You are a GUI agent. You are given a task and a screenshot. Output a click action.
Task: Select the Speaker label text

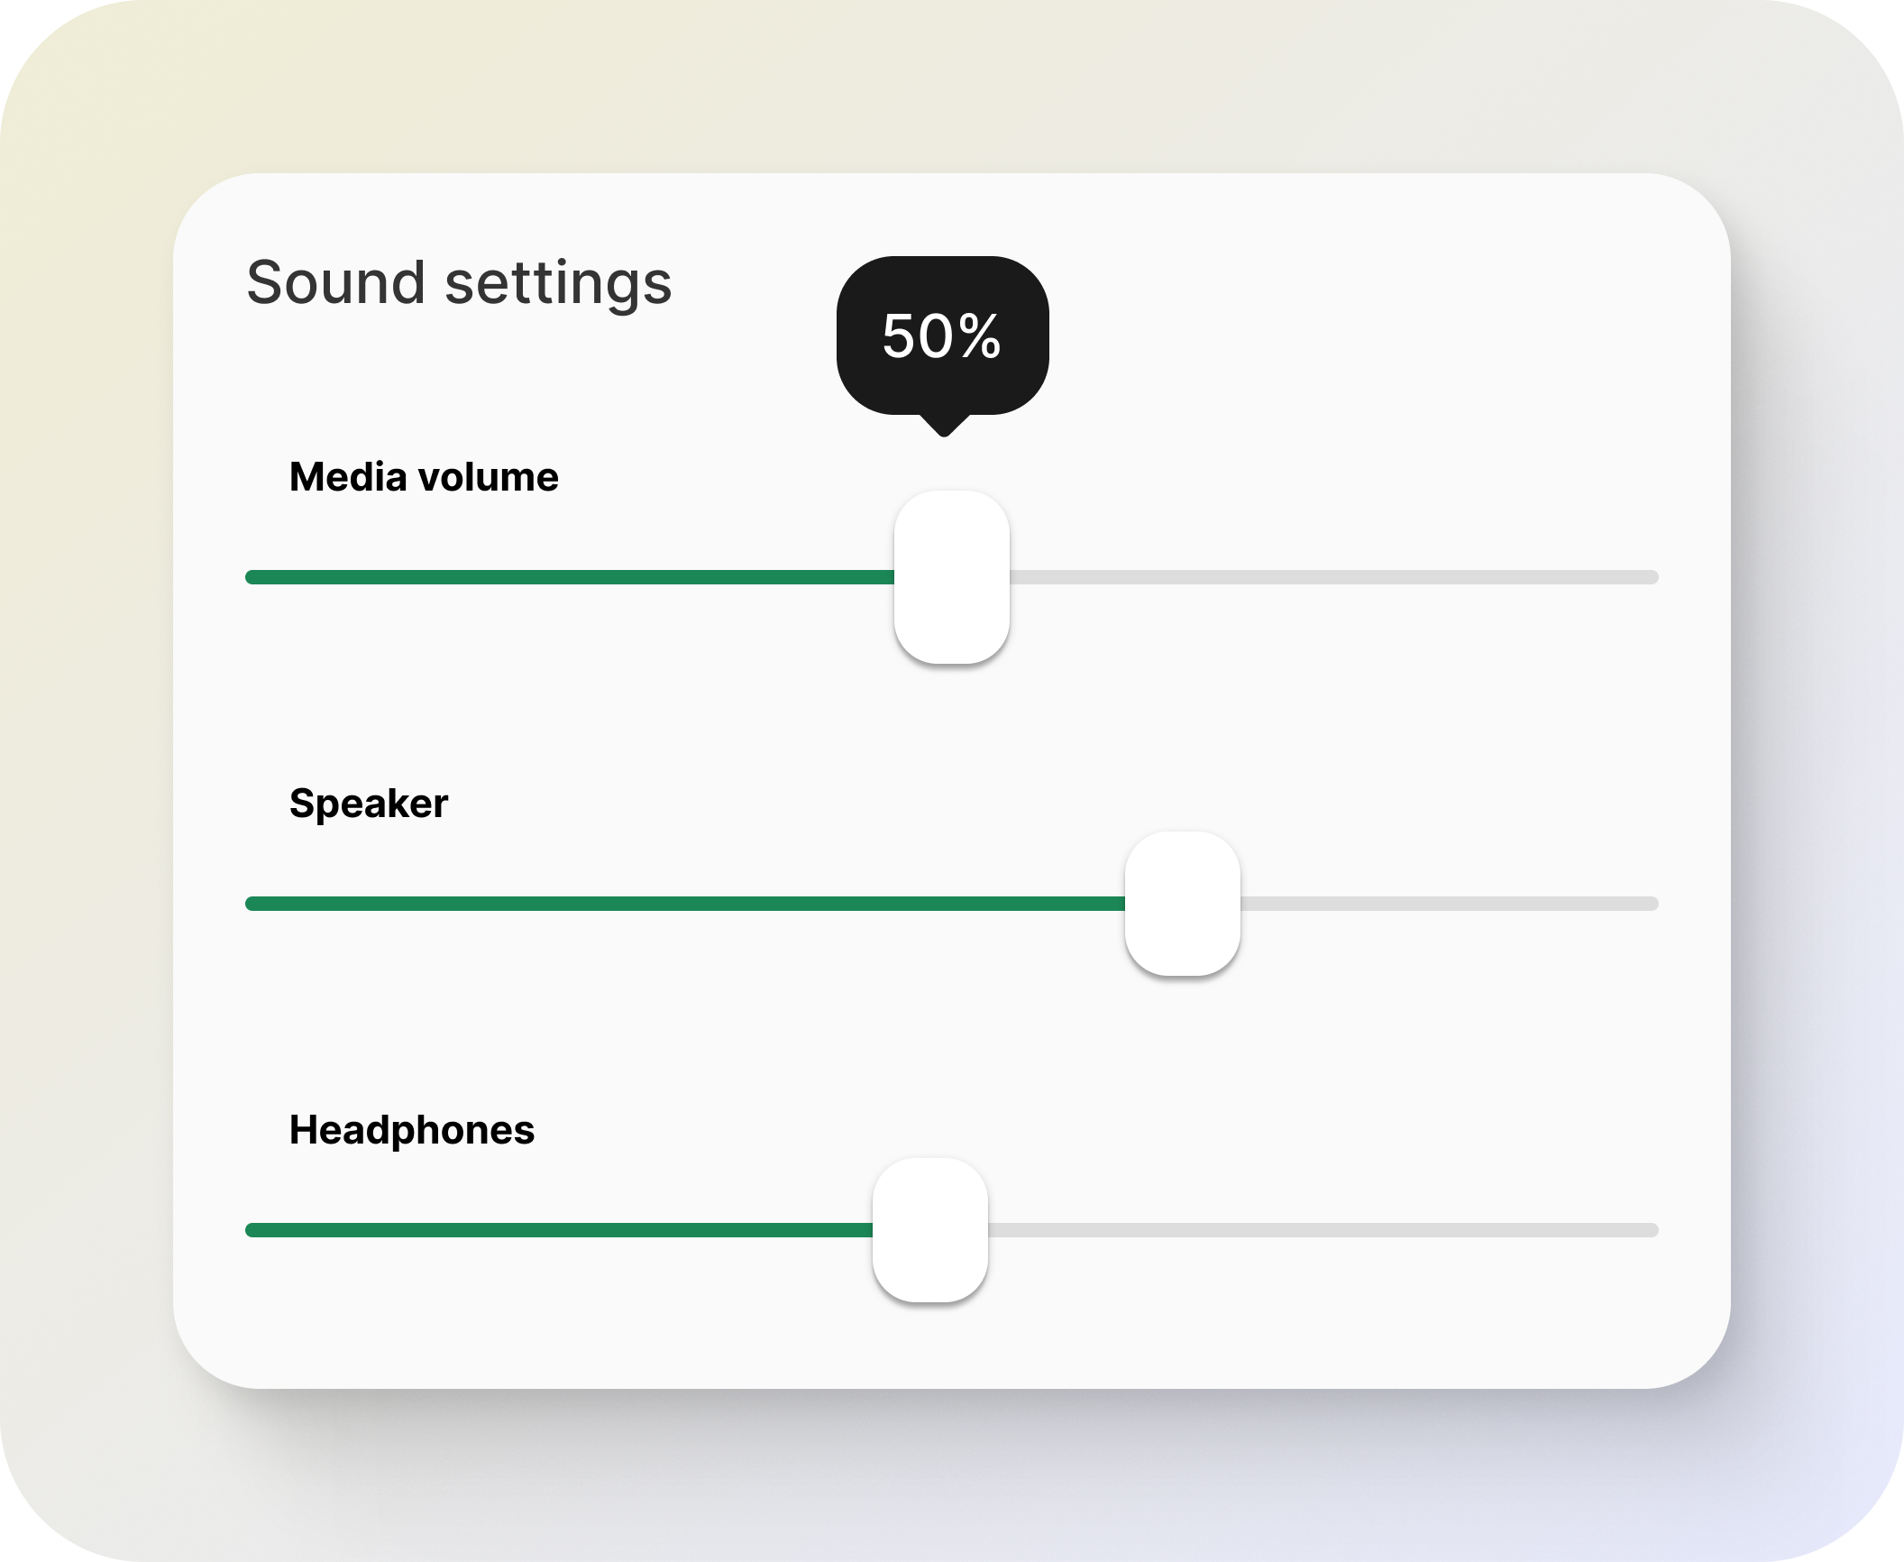[368, 804]
